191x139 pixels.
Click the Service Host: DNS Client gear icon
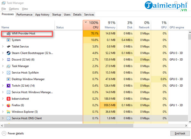(x=8, y=118)
